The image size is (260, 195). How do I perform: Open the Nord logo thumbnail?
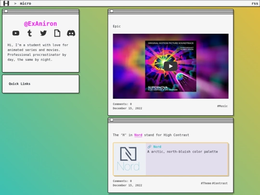point(130,159)
